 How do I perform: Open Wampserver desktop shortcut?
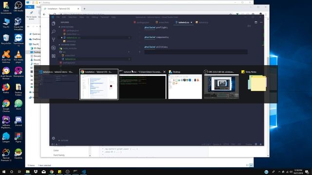19,72
